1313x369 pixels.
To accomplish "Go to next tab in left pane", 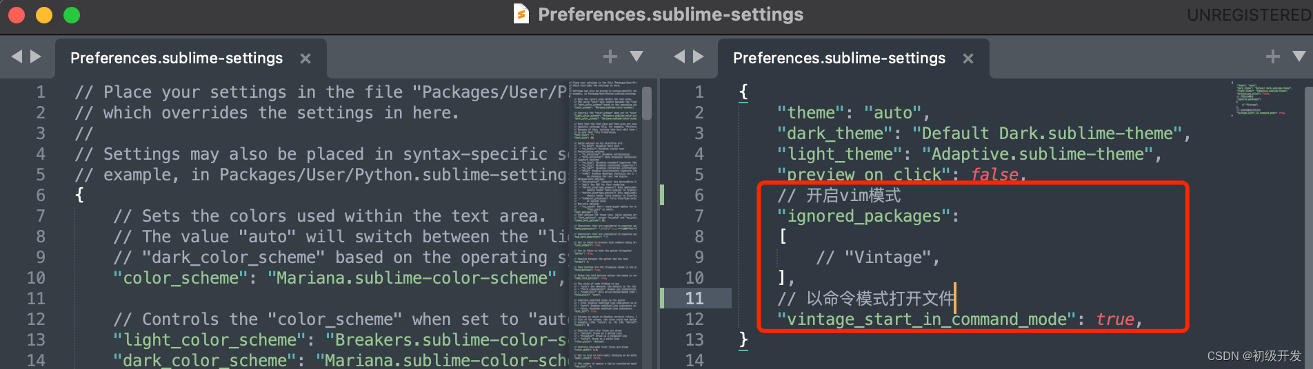I will coord(36,56).
